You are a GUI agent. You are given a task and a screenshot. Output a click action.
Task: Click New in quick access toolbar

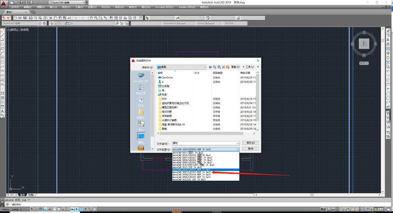12,2
